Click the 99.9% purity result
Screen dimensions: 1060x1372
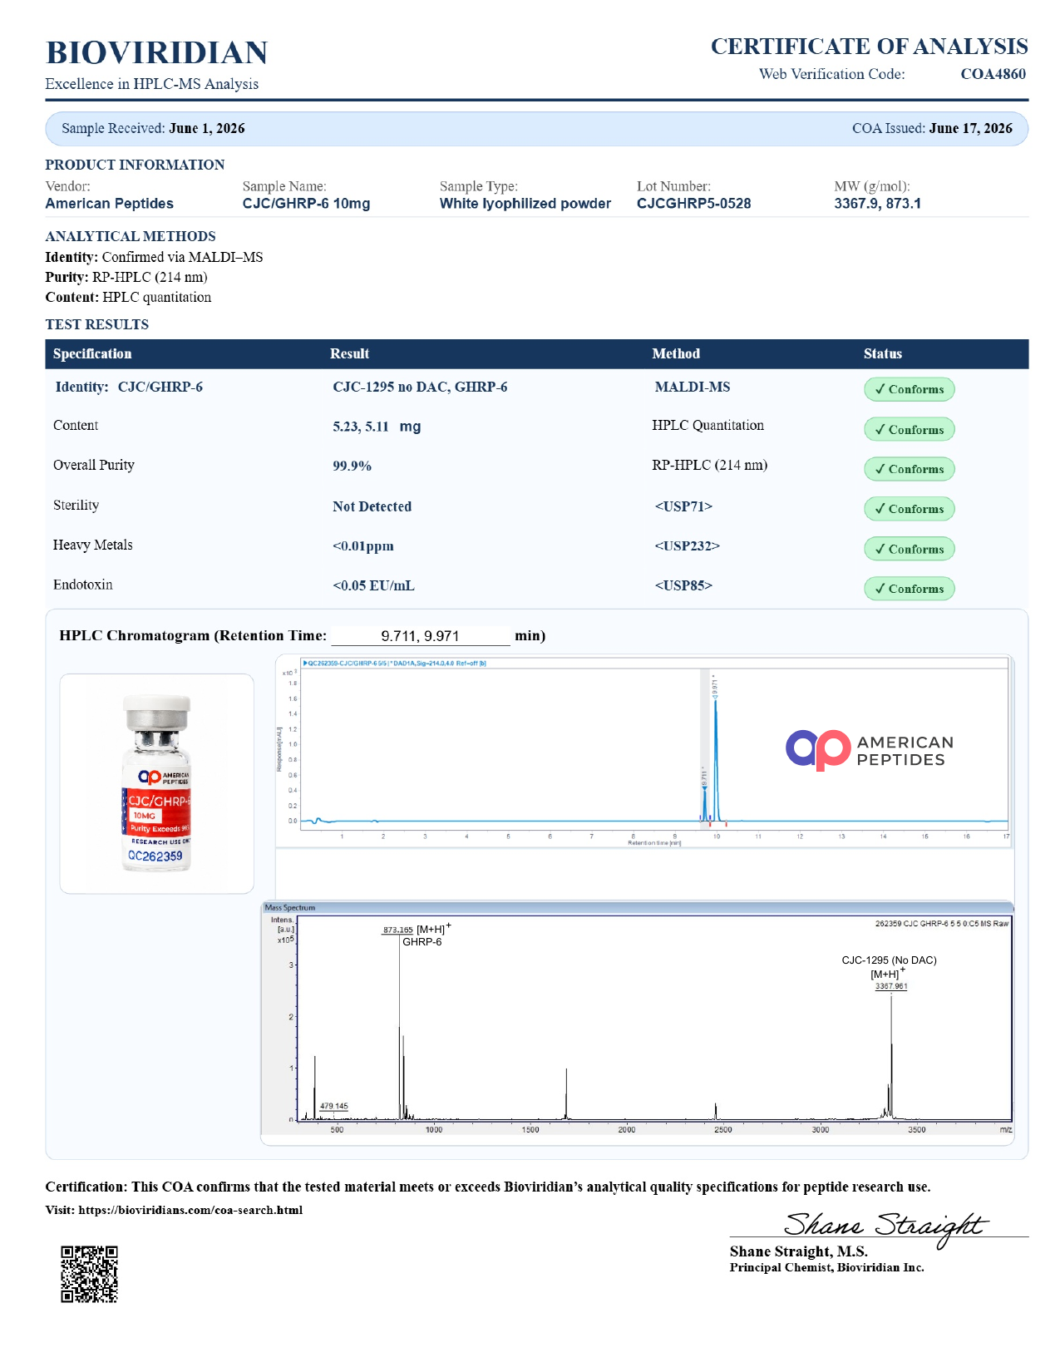point(352,466)
